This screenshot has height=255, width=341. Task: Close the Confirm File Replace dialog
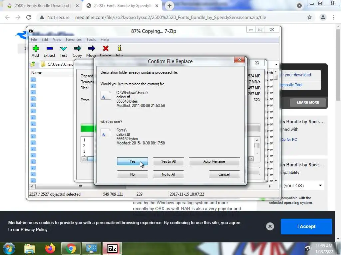tap(239, 60)
